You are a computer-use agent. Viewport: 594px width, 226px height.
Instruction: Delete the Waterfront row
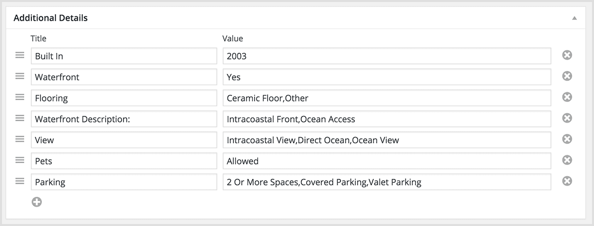click(x=567, y=76)
